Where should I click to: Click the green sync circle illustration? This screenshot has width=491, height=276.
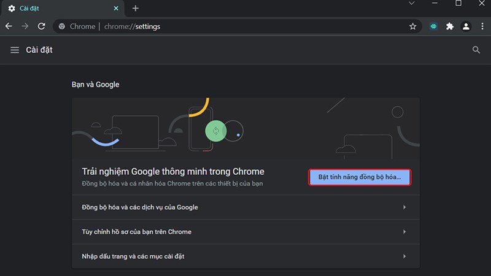216,131
